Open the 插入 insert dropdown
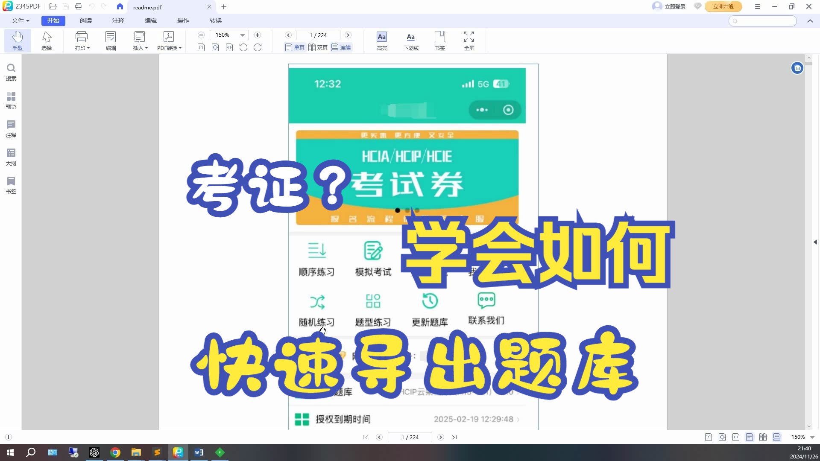This screenshot has height=461, width=820. [140, 41]
